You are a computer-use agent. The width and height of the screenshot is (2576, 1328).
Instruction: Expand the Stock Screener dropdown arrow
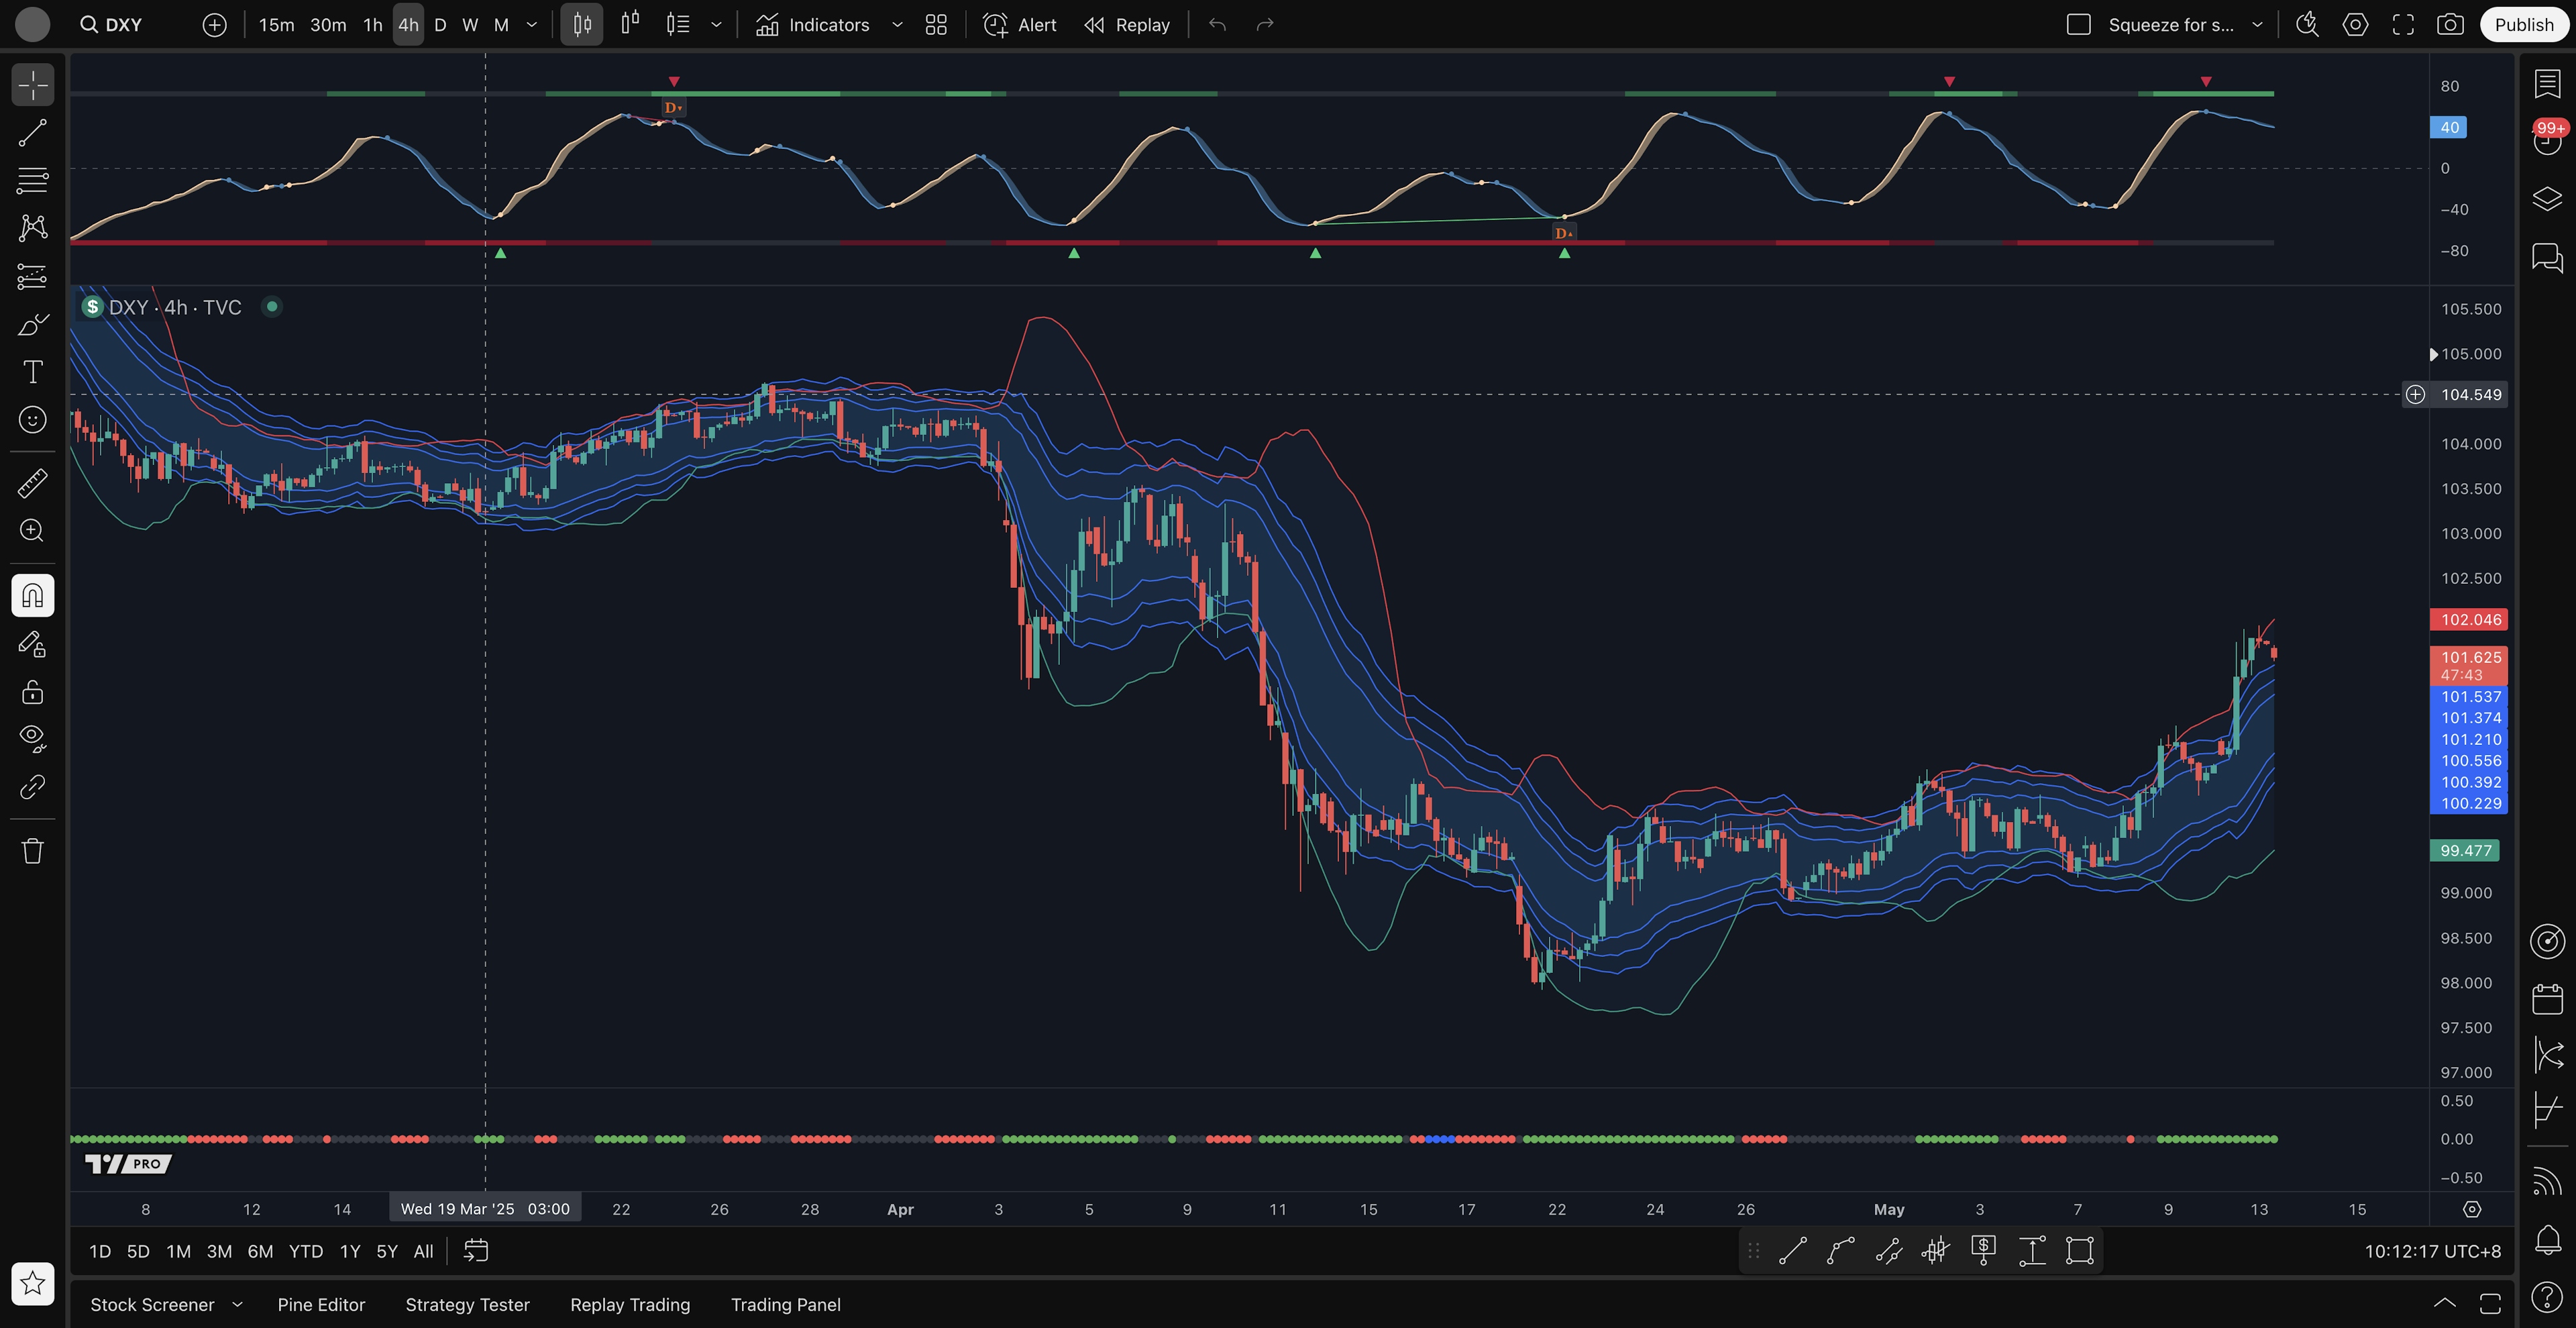tap(237, 1304)
